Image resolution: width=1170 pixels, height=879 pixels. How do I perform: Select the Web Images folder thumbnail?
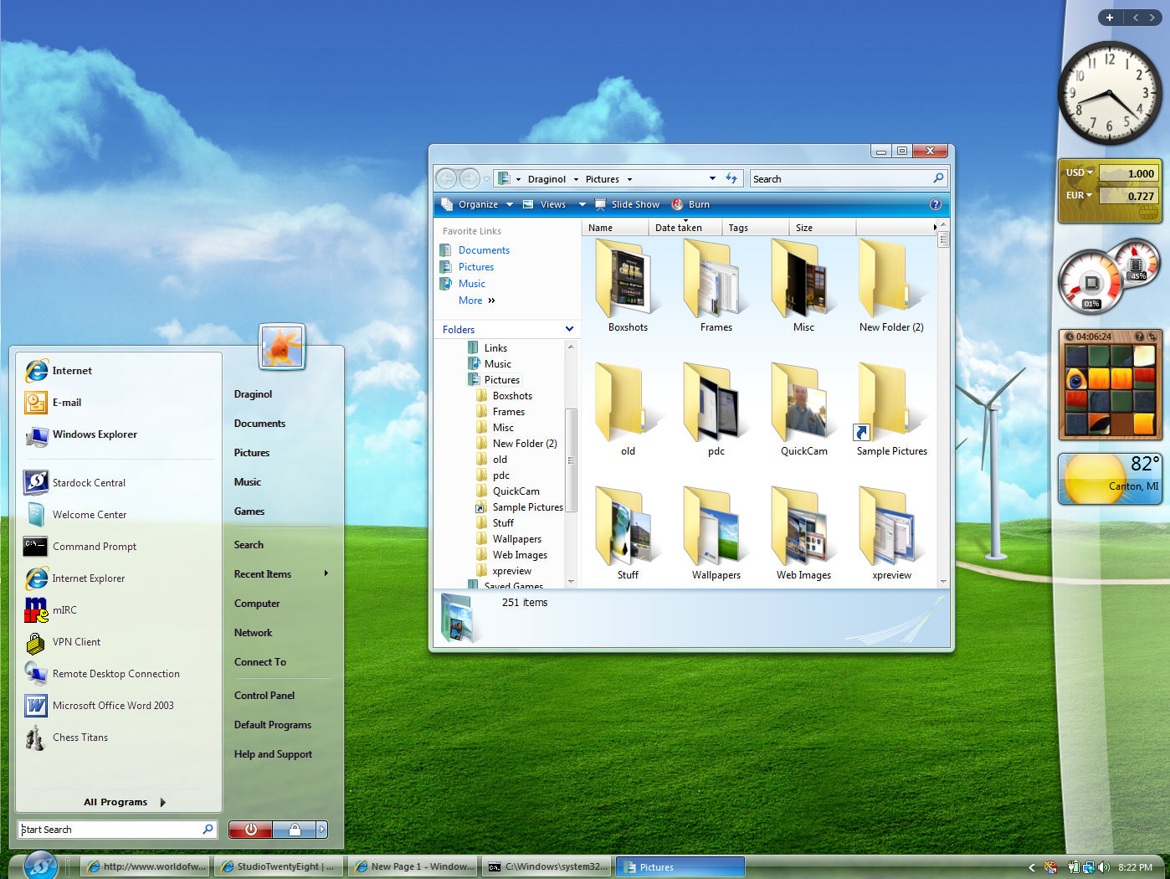[803, 533]
